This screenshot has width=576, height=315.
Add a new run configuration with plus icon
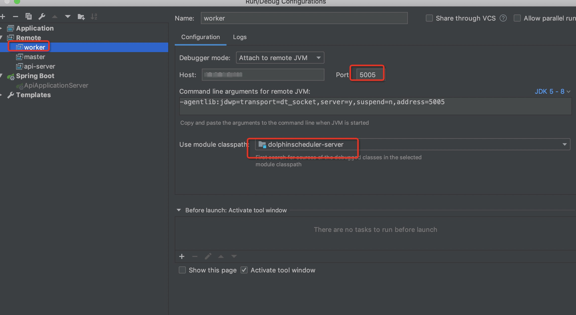pos(3,17)
